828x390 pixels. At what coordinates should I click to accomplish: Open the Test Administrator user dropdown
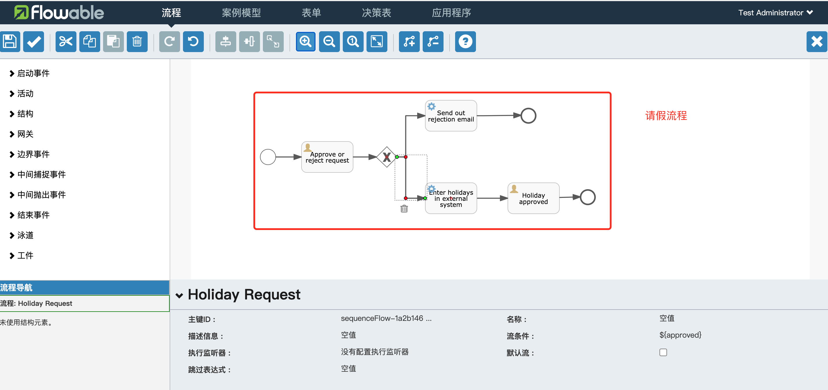[x=775, y=12]
